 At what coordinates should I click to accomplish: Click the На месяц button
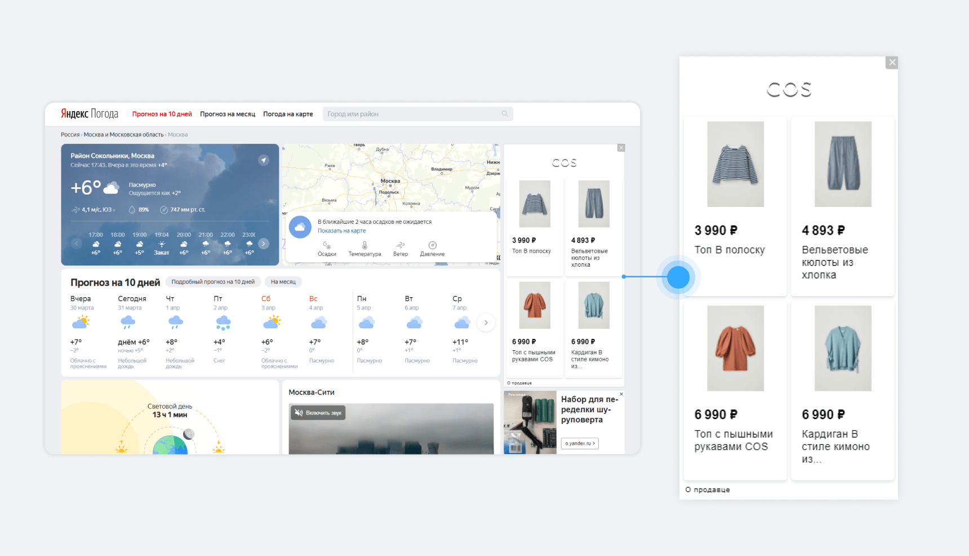coord(283,282)
